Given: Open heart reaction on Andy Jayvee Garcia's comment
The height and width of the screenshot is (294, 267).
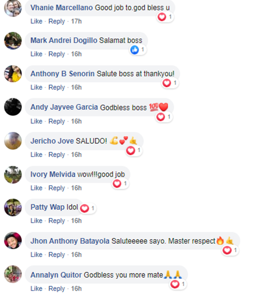Looking at the screenshot, I should tap(164, 117).
